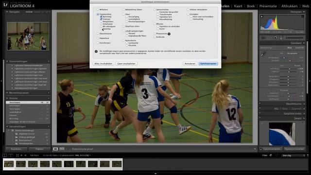This screenshot has width=311, height=175.
Task: Uncheck the Belichting checkbox
Action: (101, 17)
